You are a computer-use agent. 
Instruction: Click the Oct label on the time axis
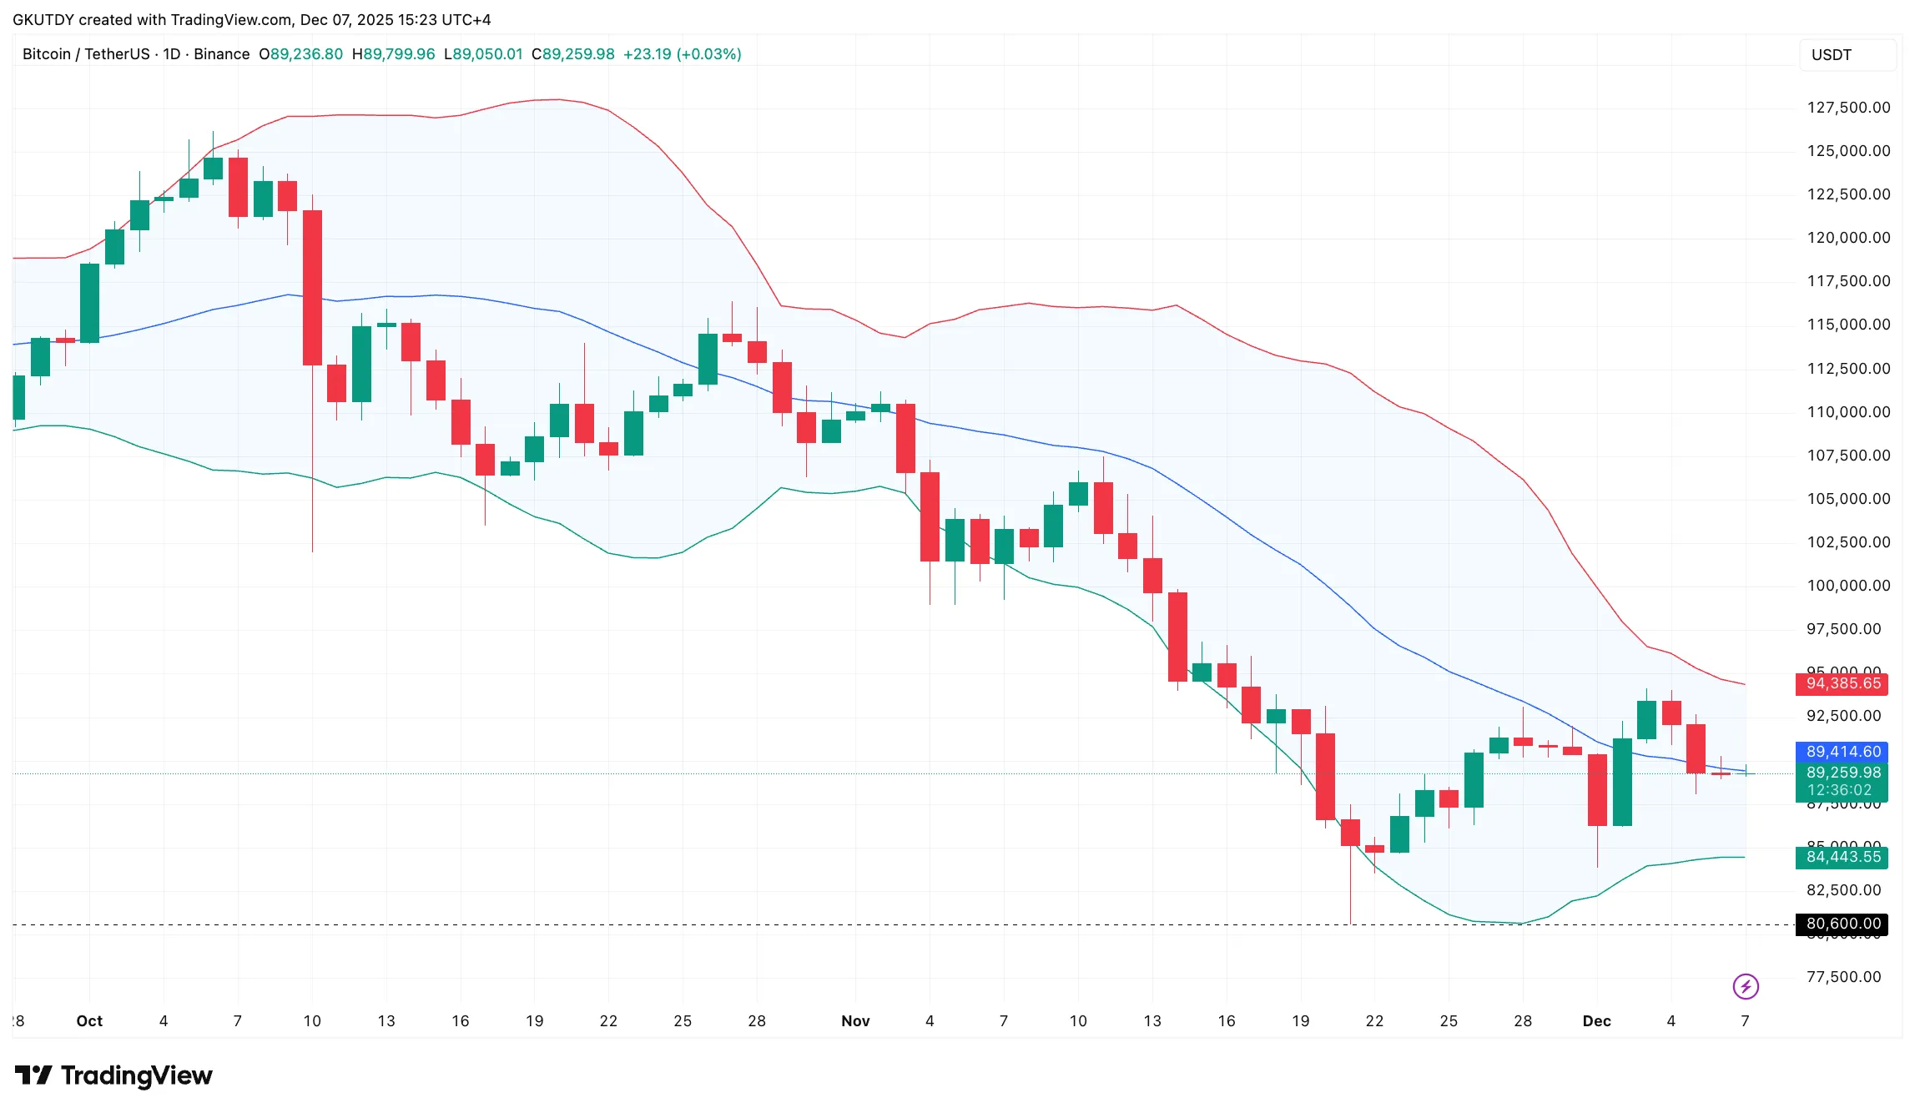point(89,1021)
